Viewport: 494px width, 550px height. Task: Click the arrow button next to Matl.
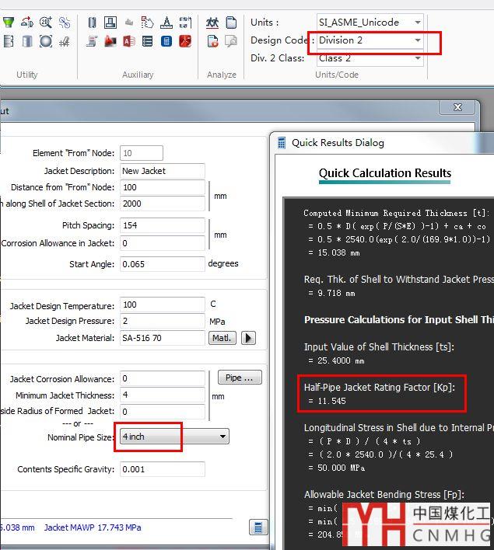click(248, 338)
